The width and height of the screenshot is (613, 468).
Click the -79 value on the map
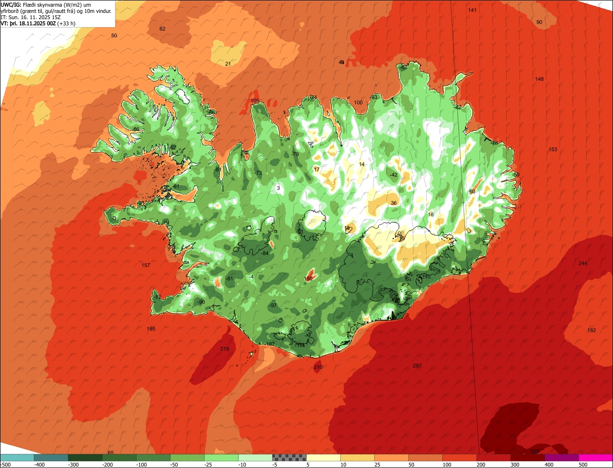(x=295, y=154)
